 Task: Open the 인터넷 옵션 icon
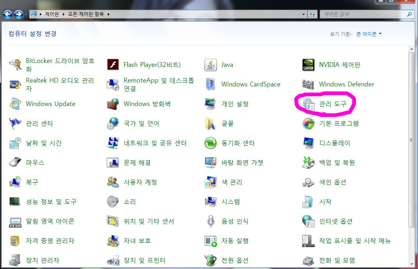[309, 222]
